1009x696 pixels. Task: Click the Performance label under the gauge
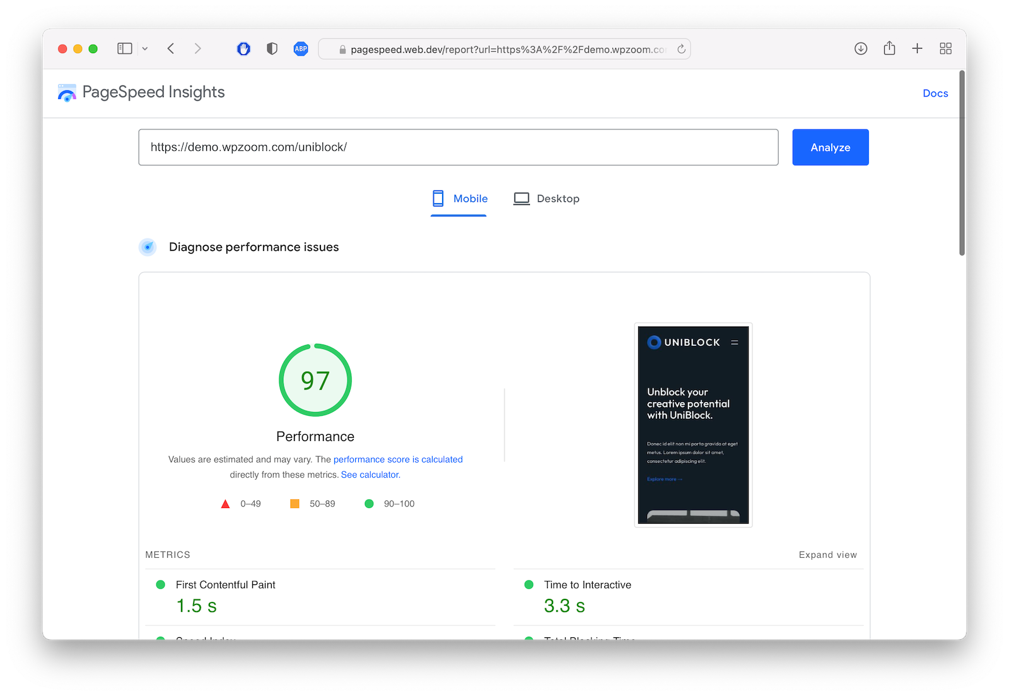coord(315,437)
